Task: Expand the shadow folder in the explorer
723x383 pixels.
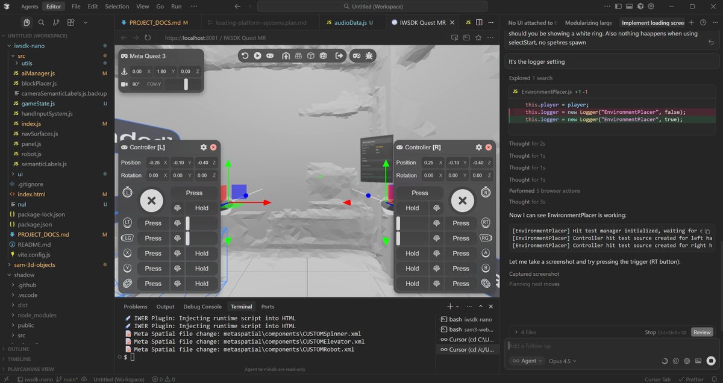Action: (x=25, y=275)
